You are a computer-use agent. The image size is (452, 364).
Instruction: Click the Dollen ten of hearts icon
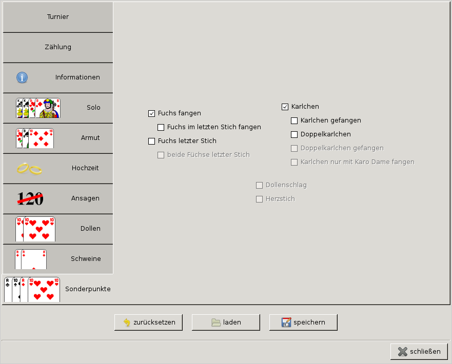(x=35, y=229)
